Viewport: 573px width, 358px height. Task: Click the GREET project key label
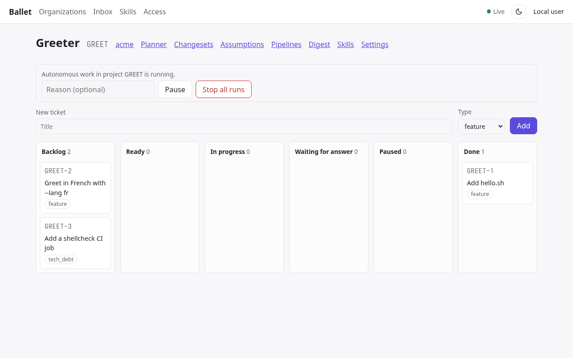pyautogui.click(x=98, y=44)
